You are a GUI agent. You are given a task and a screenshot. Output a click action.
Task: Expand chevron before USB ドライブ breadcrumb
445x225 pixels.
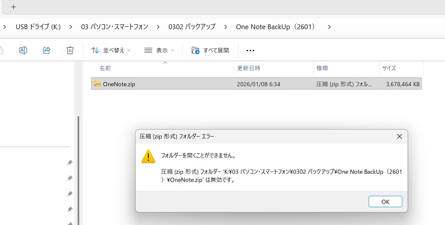(4, 27)
